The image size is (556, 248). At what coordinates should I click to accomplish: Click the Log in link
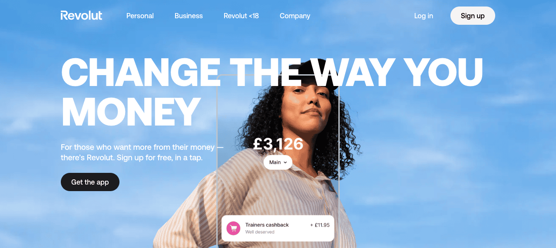[x=424, y=16]
